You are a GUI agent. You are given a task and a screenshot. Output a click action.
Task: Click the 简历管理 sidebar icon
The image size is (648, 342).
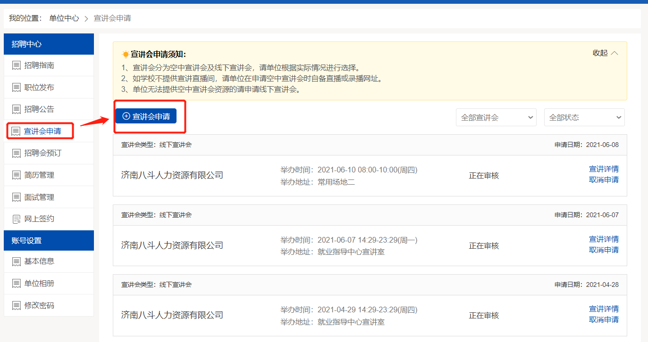(x=17, y=175)
